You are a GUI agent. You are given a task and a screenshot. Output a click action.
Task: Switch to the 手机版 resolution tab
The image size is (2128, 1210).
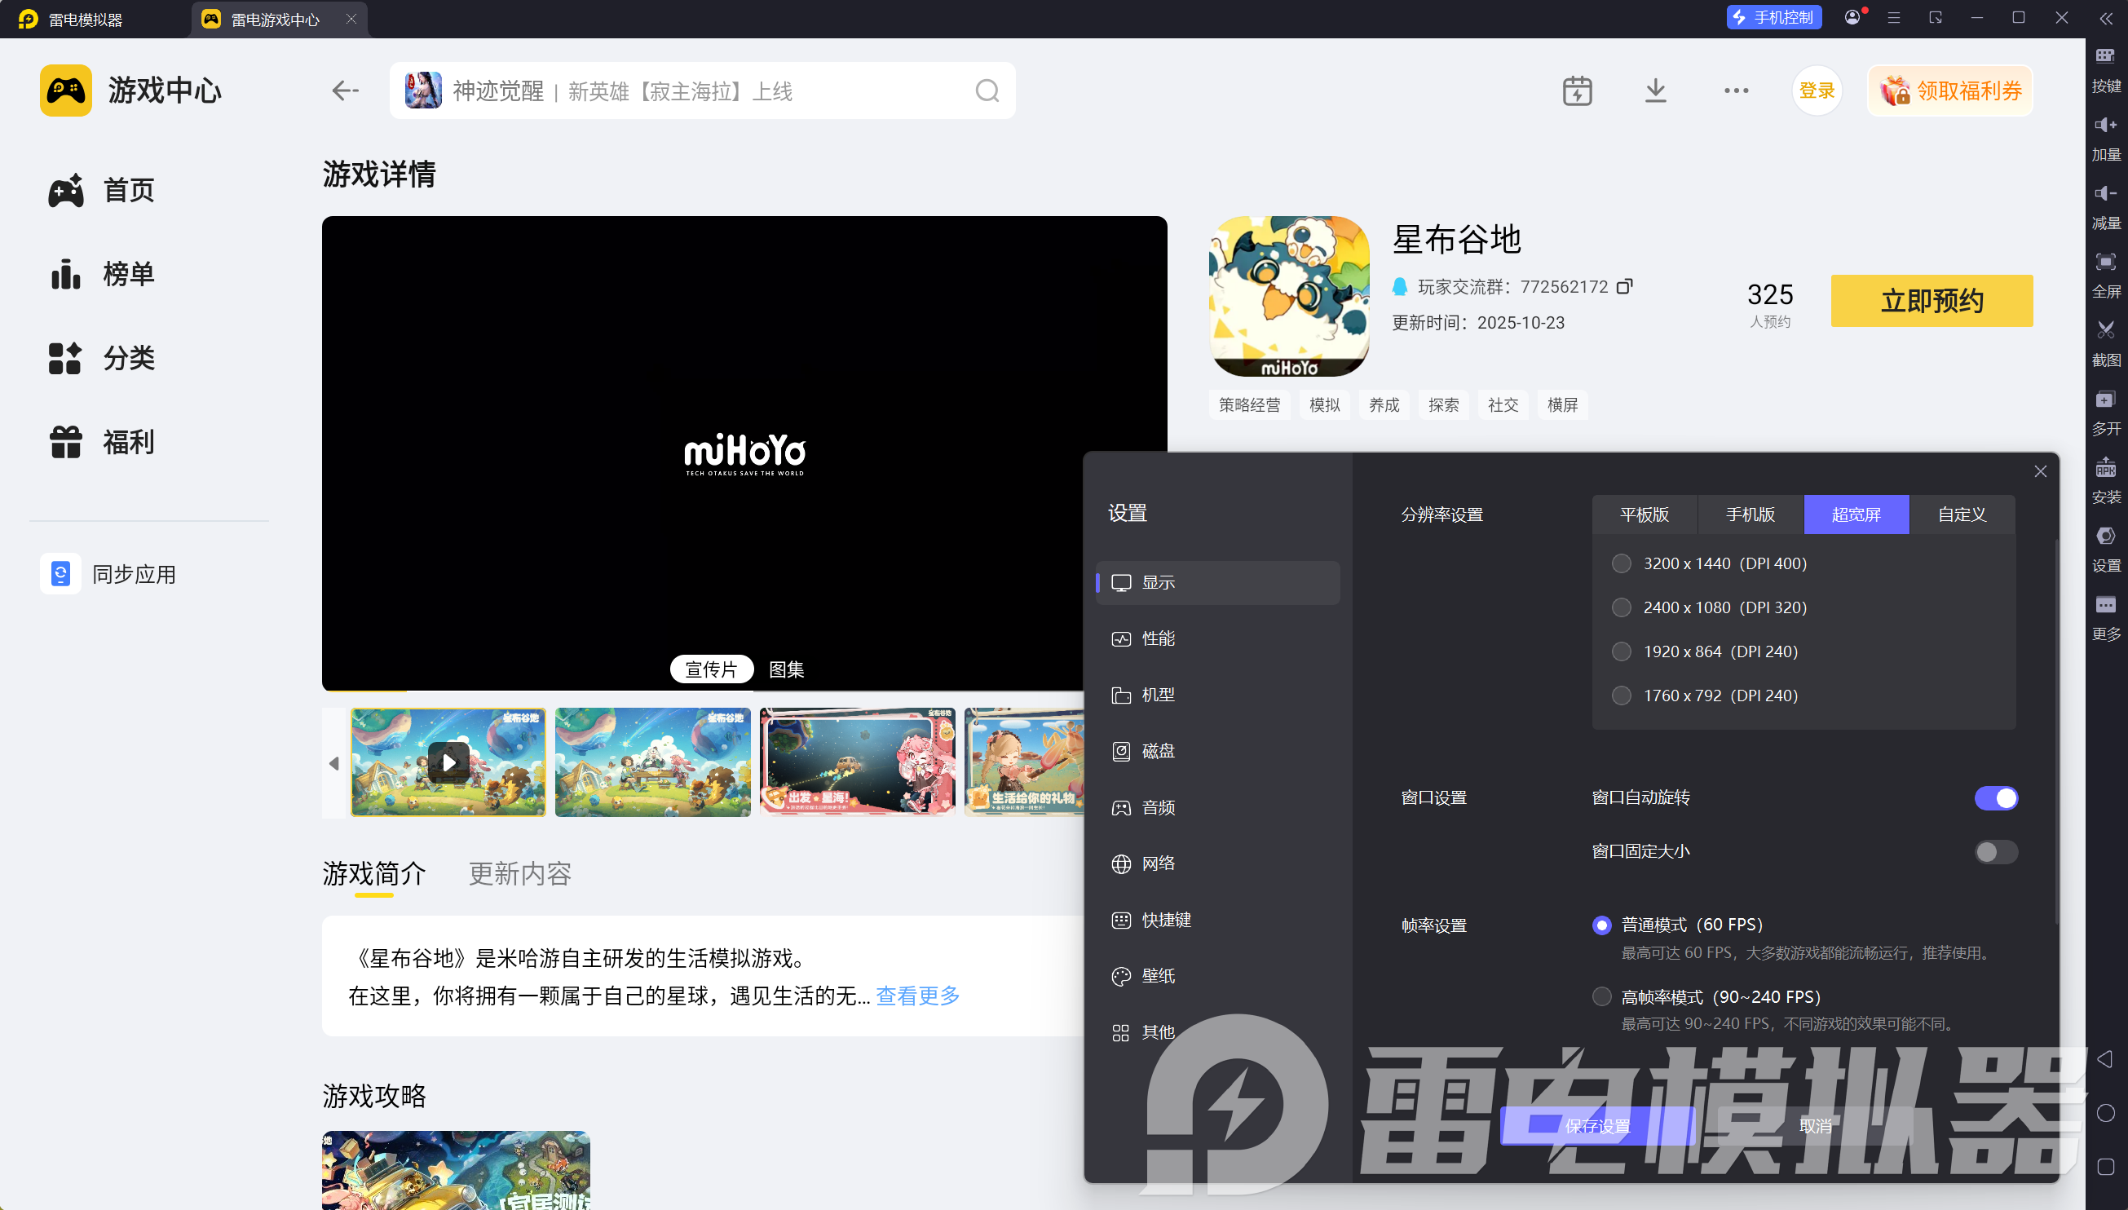click(1750, 514)
